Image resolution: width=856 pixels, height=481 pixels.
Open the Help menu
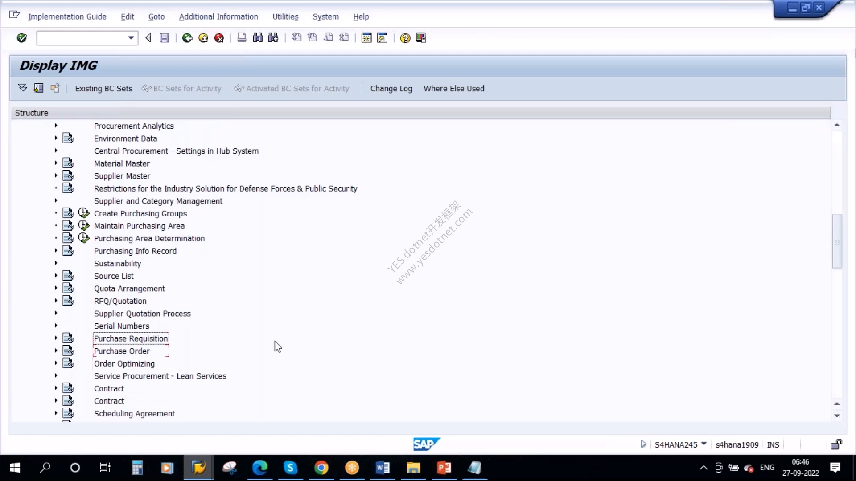(x=361, y=16)
